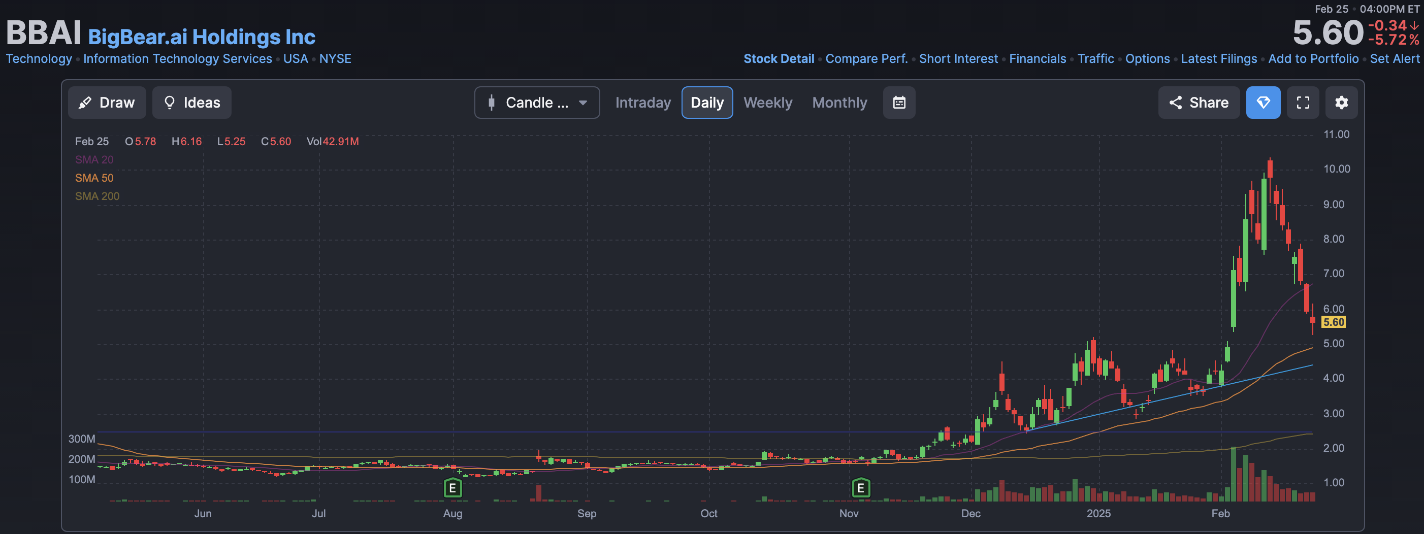Viewport: 1424px width, 534px height.
Task: Click the 2025 axis label
Action: [1098, 514]
